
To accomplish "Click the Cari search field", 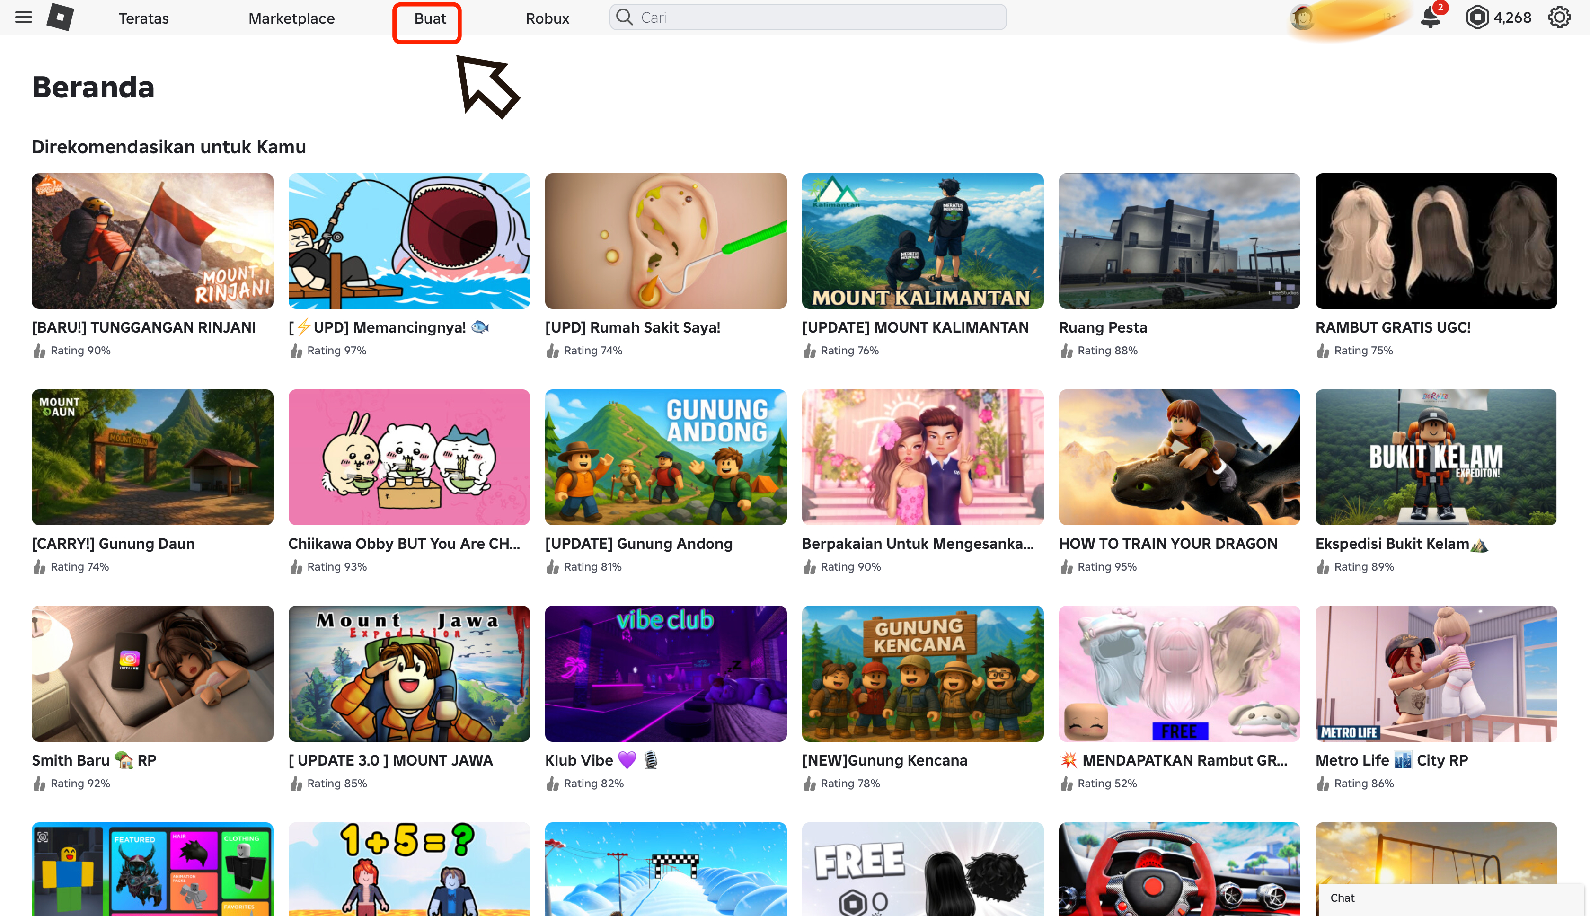I will [x=818, y=17].
